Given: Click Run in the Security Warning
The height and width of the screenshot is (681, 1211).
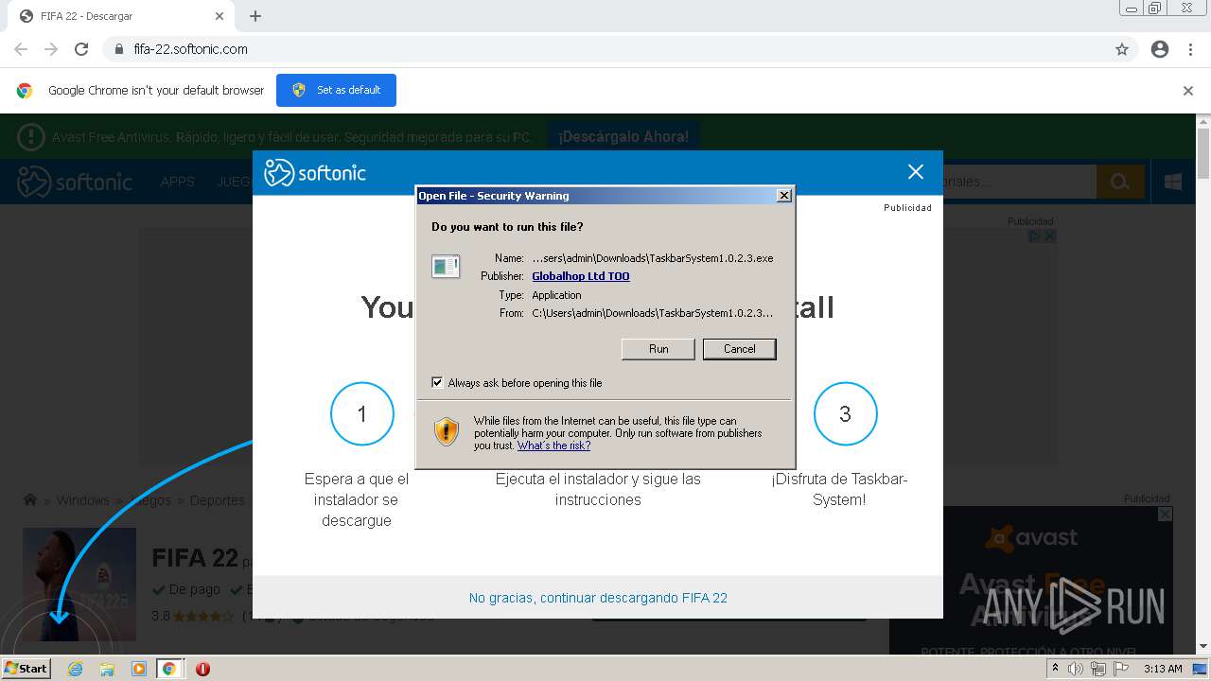Looking at the screenshot, I should pos(658,349).
